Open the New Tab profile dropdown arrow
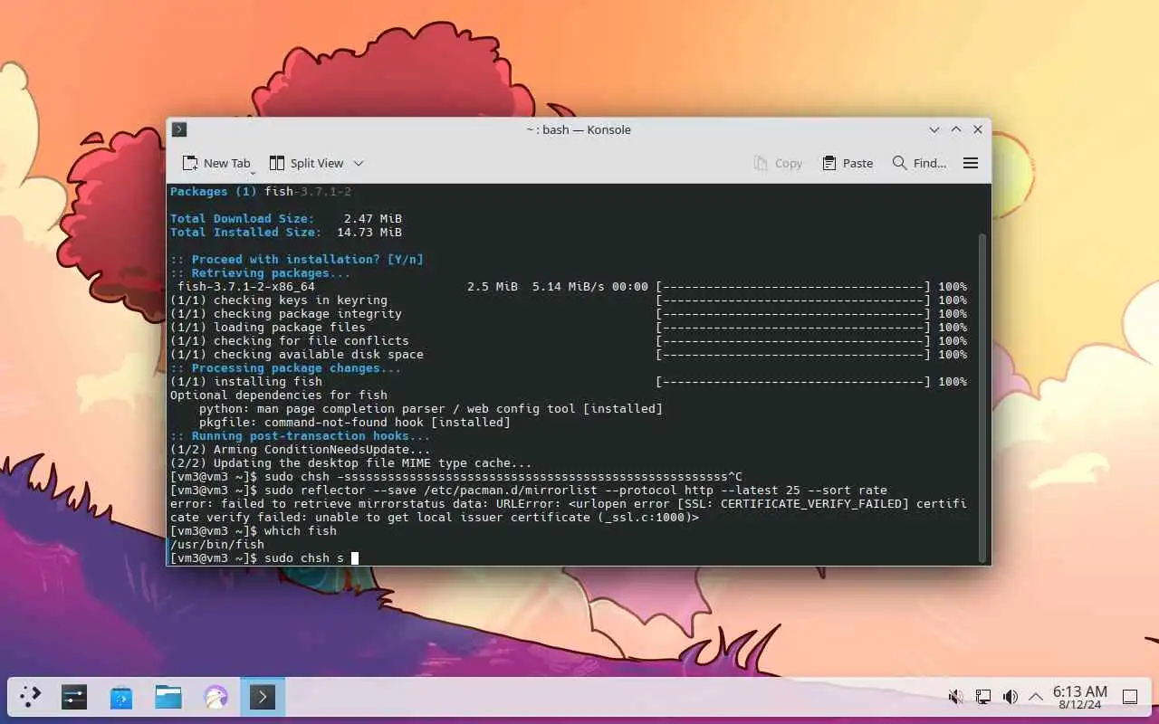This screenshot has width=1159, height=724. click(x=253, y=172)
